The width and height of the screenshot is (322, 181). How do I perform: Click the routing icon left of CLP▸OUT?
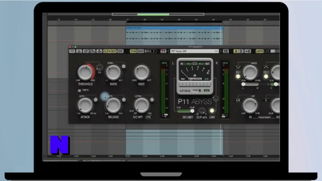[99, 51]
